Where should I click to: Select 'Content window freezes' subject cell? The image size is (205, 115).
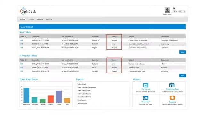137,64
